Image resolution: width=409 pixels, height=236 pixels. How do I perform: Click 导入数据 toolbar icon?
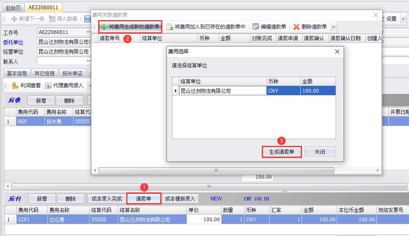(x=63, y=19)
